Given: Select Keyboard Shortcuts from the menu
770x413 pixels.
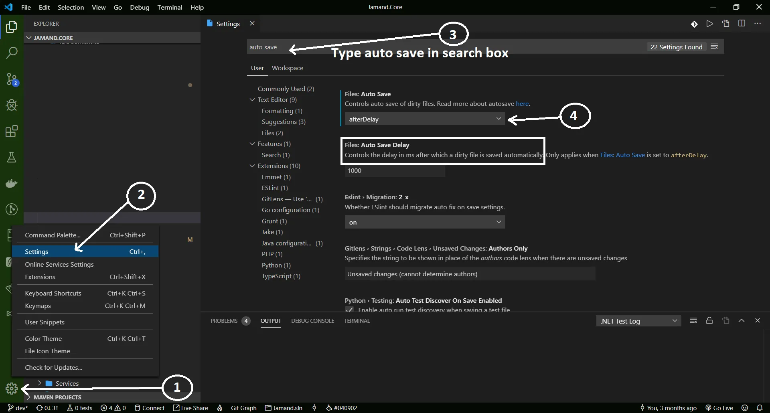Looking at the screenshot, I should (85, 293).
